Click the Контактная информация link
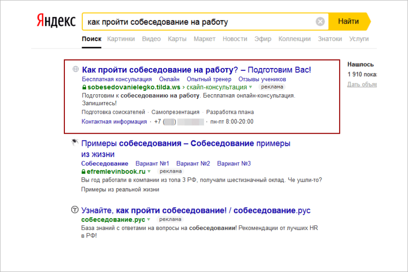This screenshot has width=408, height=272. 114,121
